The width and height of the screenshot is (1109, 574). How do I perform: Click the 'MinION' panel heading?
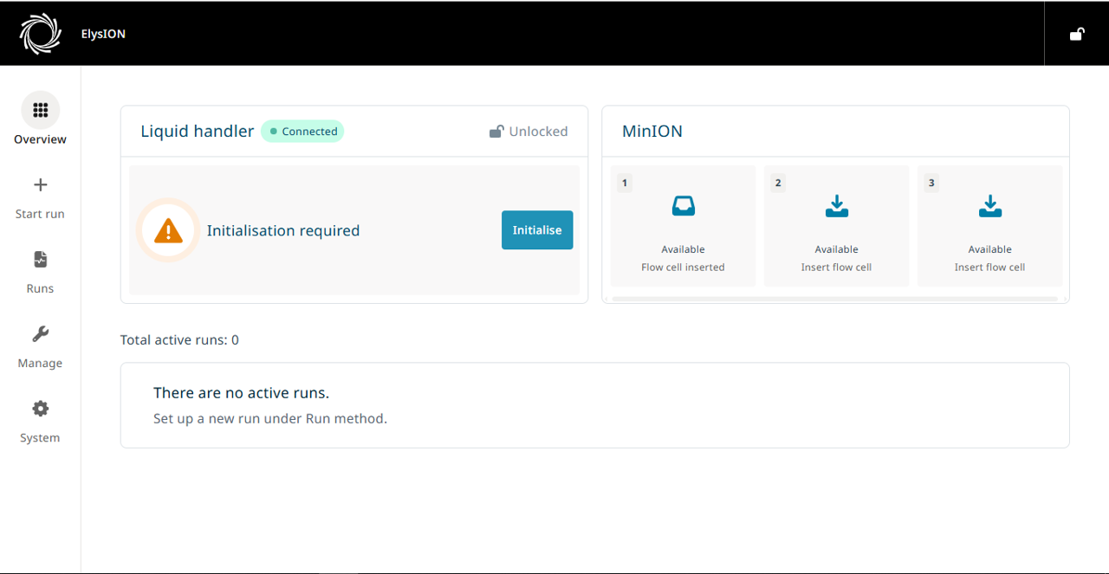[652, 132]
